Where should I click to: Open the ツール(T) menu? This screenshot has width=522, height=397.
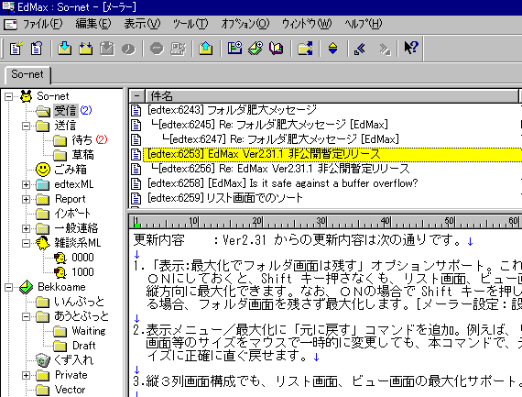(x=190, y=24)
